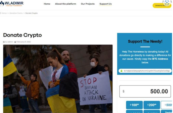Click the calendar icon before February 27, 2022
This screenshot has width=173, height=113.
coord(15,42)
